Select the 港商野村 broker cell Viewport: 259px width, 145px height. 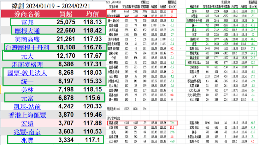[194, 39]
